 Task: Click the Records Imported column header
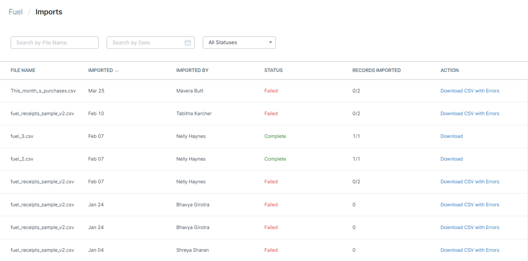coord(376,71)
